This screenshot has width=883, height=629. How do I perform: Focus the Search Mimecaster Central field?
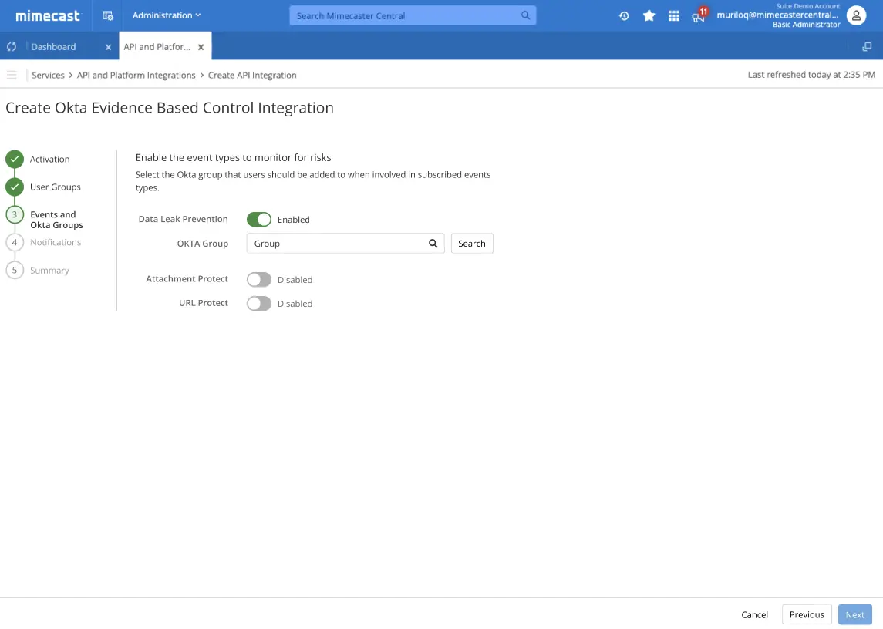pos(413,15)
